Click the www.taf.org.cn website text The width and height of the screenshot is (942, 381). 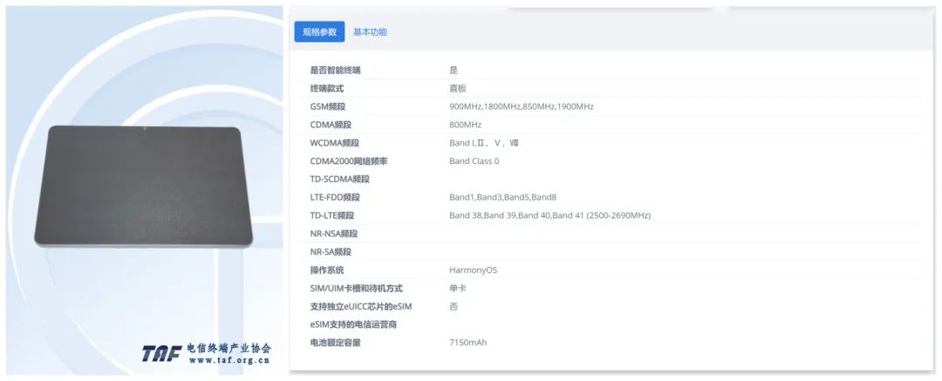(x=229, y=361)
